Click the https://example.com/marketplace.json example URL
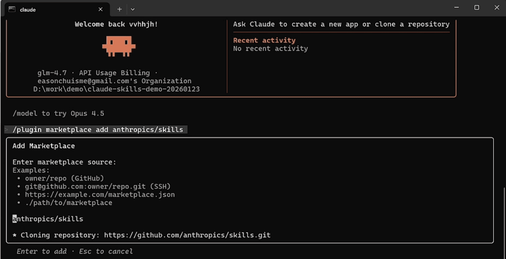This screenshot has width=506, height=259. pos(100,194)
